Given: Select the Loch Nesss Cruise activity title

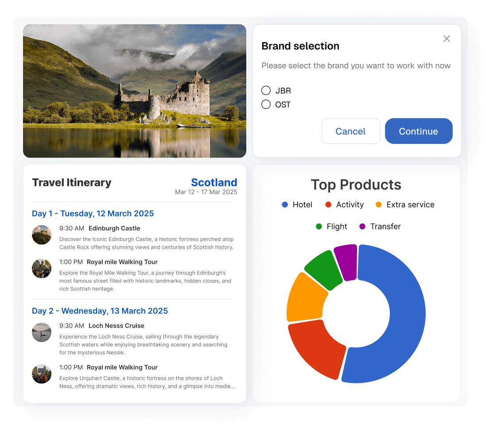Looking at the screenshot, I should click(x=116, y=326).
